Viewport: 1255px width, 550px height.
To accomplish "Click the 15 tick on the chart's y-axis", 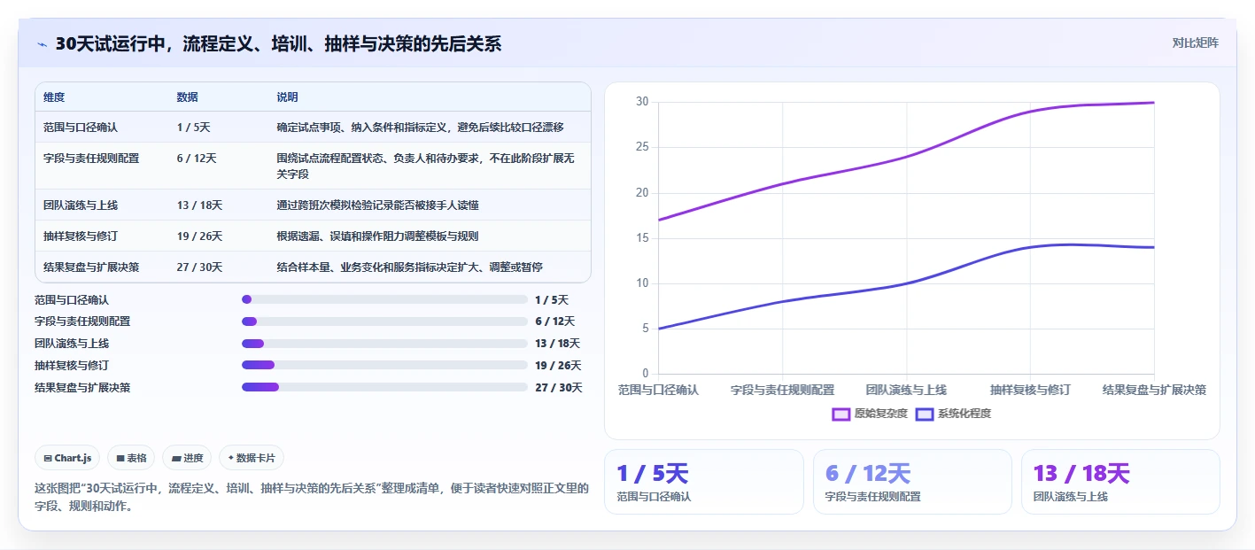I will [x=642, y=238].
